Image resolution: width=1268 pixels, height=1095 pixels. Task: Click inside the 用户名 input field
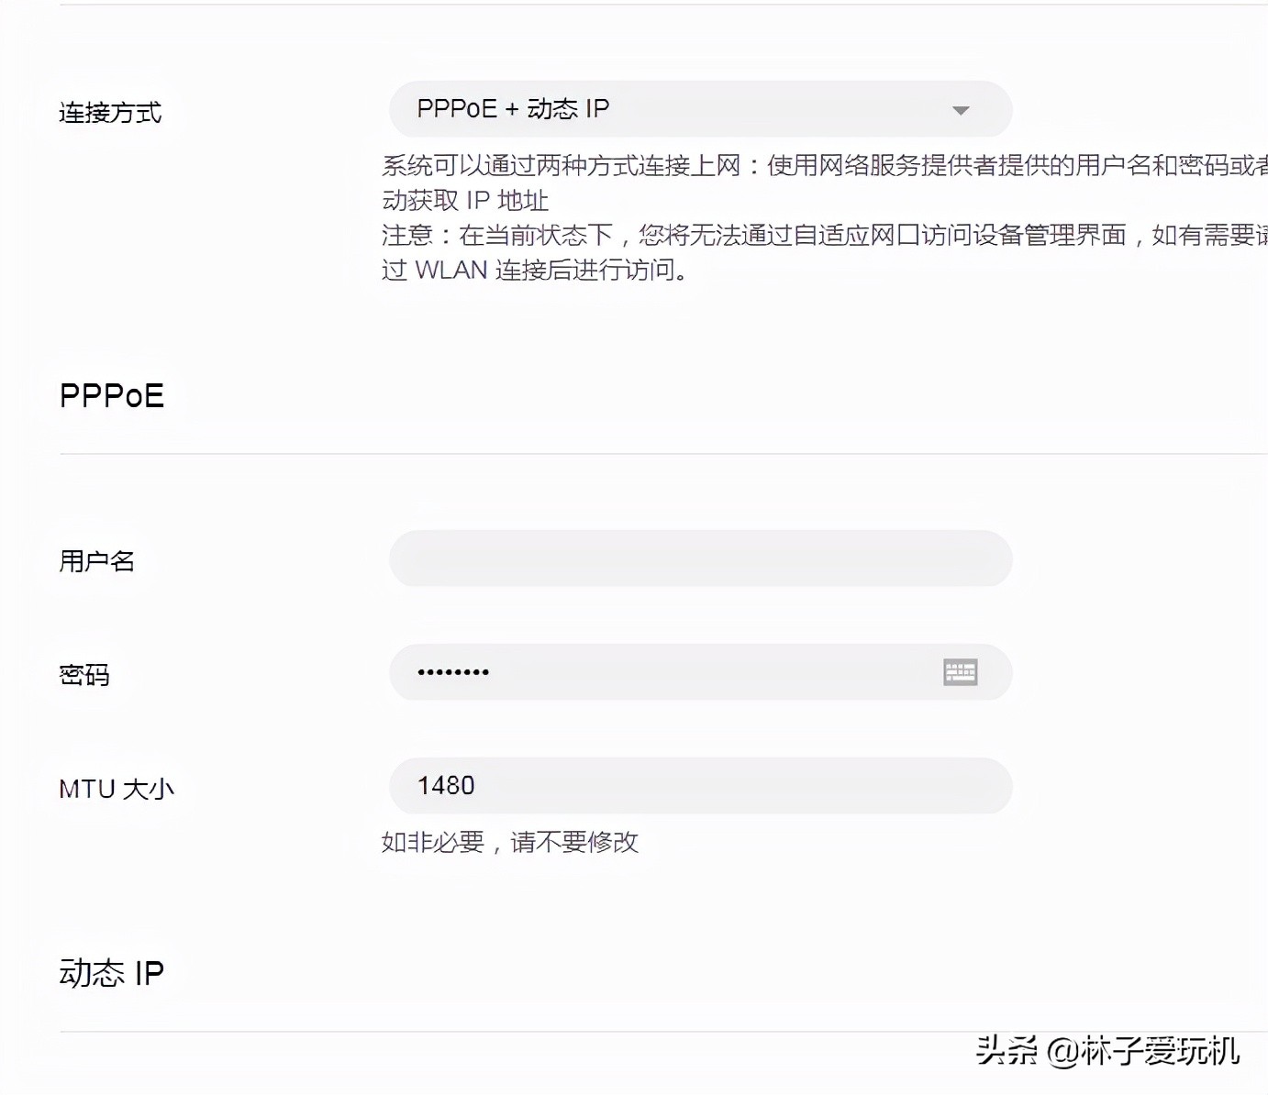(x=699, y=559)
